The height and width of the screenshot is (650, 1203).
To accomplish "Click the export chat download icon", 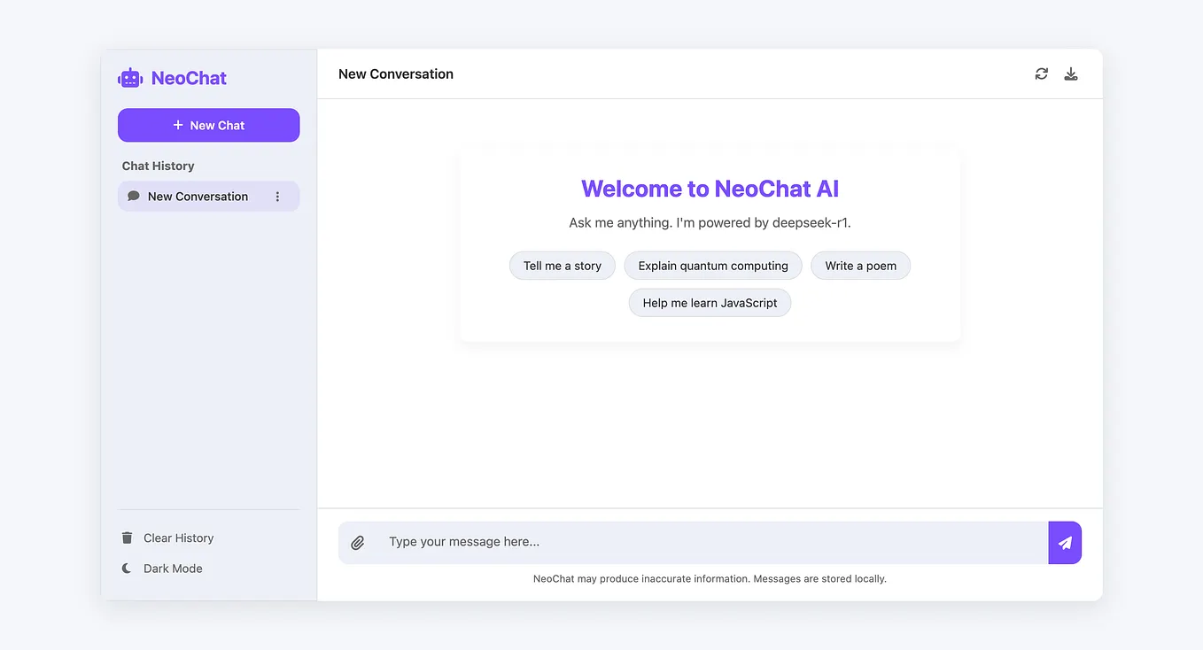I will click(1071, 74).
